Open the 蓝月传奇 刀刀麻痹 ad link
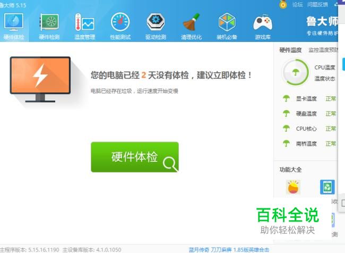Image resolution: width=345 pixels, height=253 pixels. coord(229,250)
